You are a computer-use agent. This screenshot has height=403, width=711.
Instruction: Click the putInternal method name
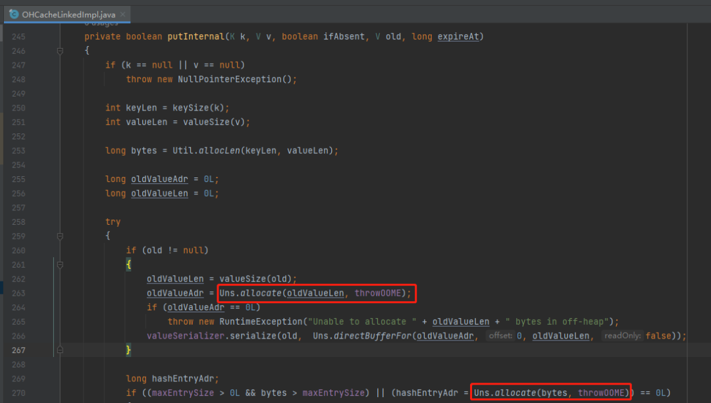(196, 37)
